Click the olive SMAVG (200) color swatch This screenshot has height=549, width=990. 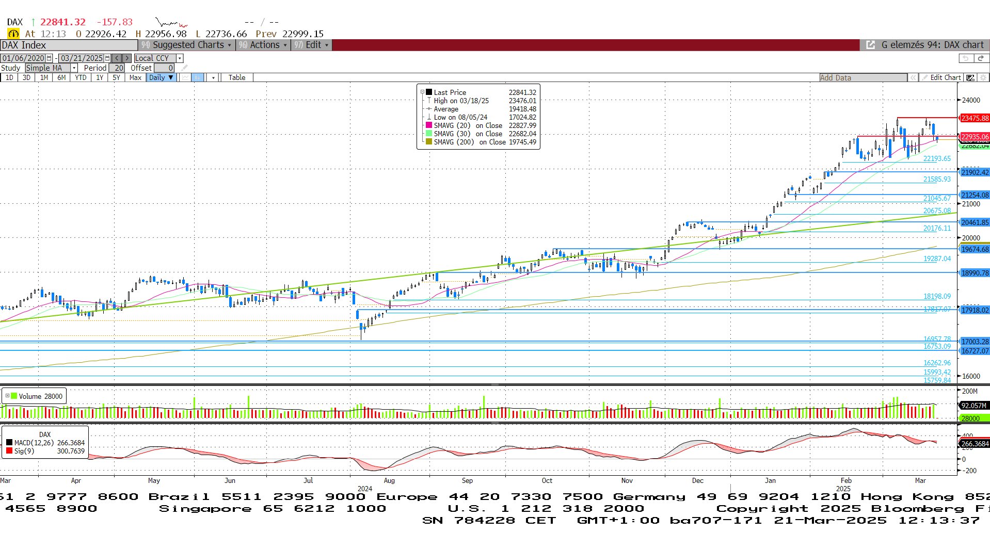pos(429,142)
